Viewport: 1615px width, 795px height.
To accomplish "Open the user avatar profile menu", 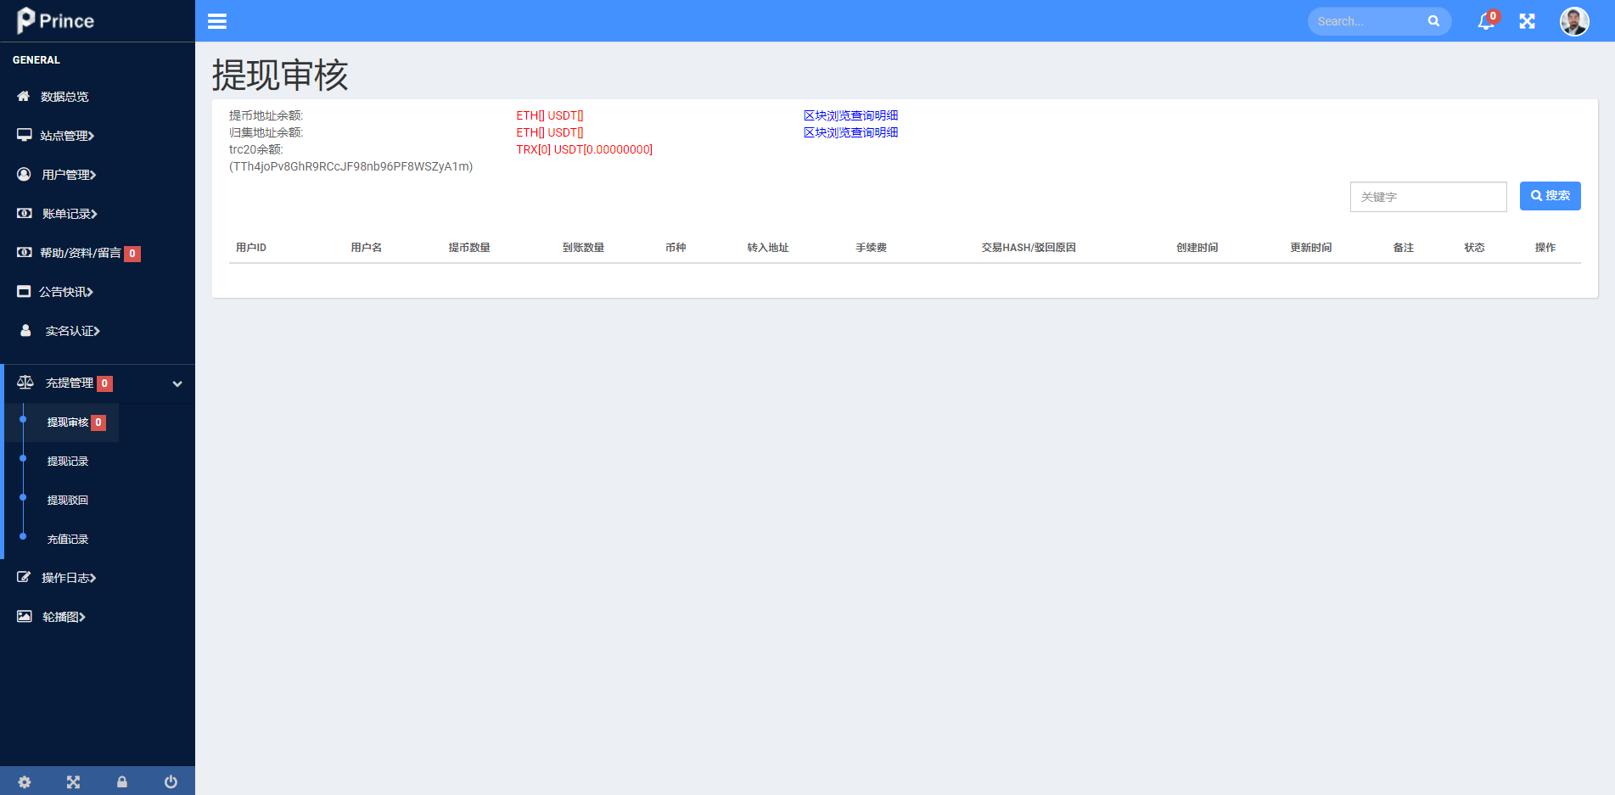I will click(1573, 21).
